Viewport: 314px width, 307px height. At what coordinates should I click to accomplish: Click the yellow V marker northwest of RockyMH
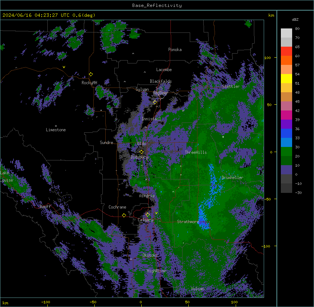pyautogui.click(x=64, y=67)
